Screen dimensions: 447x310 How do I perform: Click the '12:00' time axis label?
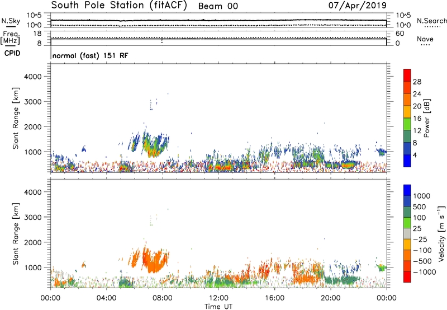coord(218,298)
